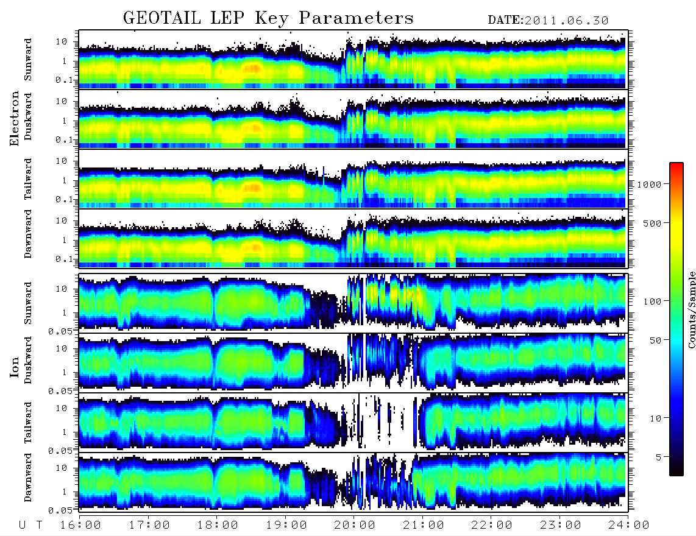Image resolution: width=696 pixels, height=536 pixels.
Task: Open the Electron Sunward spectrogram panel
Action: point(353,59)
